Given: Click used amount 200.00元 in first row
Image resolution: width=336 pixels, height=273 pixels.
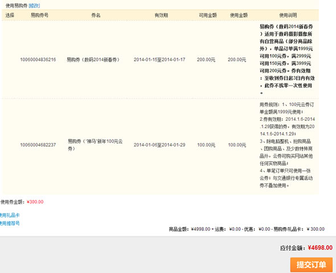Looking at the screenshot, I should pyautogui.click(x=237, y=60).
